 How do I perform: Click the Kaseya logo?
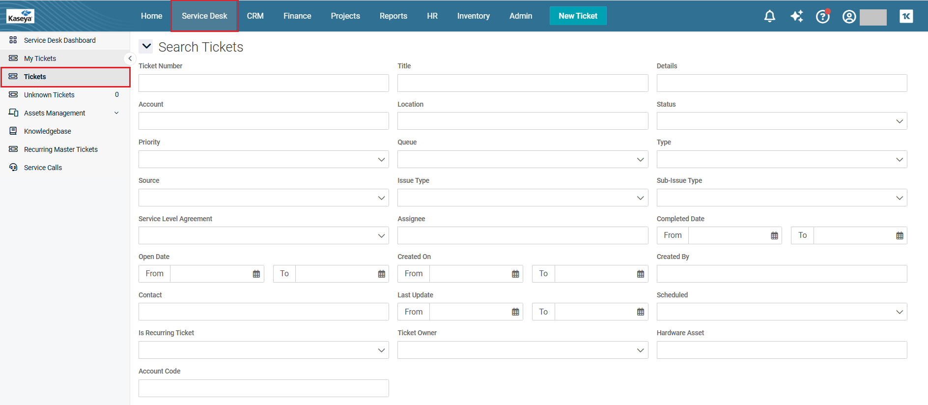point(20,16)
